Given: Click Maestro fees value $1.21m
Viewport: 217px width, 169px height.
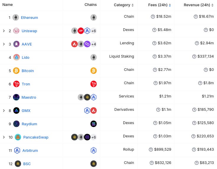Looking at the screenshot, I should click(165, 96).
